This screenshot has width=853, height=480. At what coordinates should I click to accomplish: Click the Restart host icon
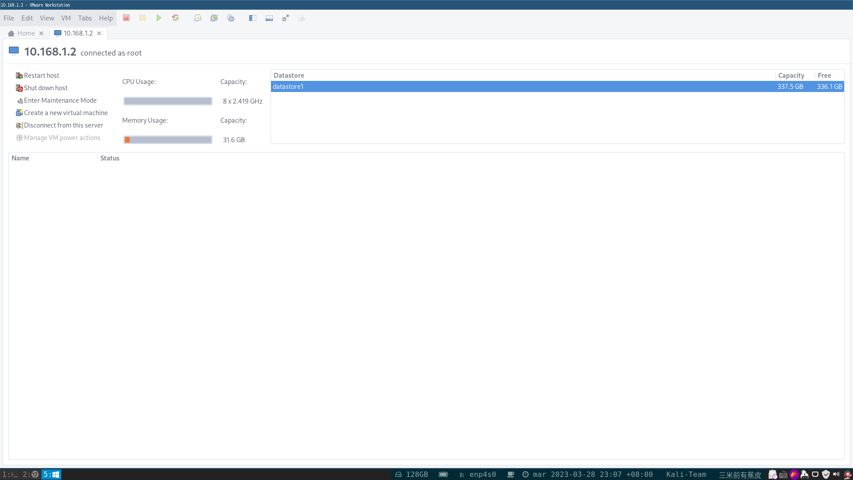[x=19, y=76]
